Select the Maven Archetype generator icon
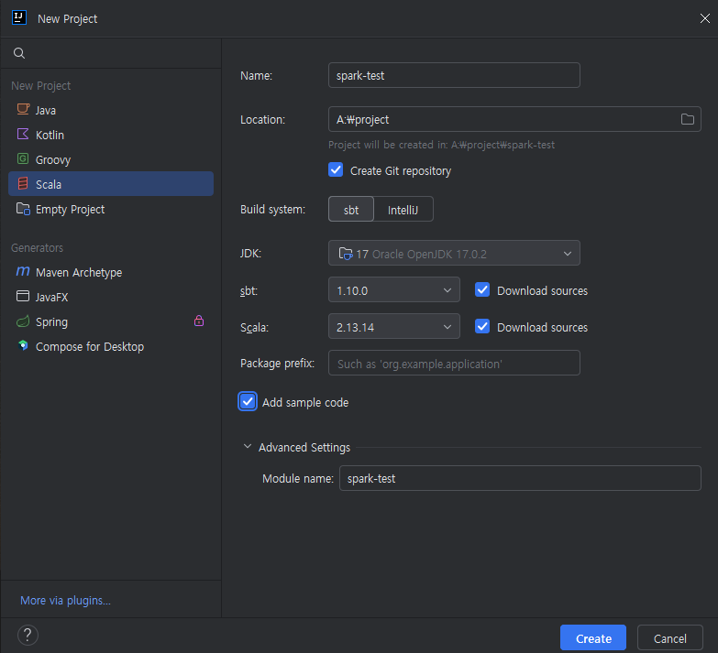 (23, 271)
